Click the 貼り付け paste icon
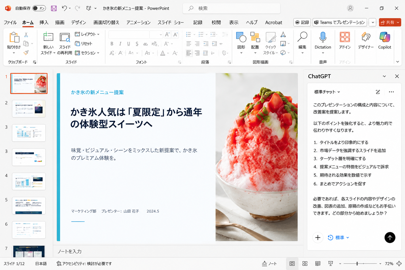Viewport: 405px width, 270px height. pos(14,38)
